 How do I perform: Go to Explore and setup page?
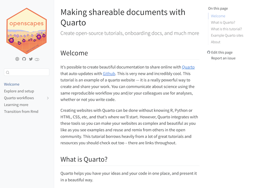19,91
